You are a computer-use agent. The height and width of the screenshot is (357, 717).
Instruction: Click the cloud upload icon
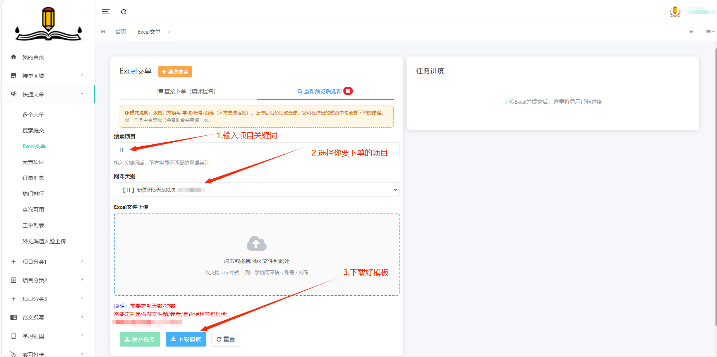256,244
